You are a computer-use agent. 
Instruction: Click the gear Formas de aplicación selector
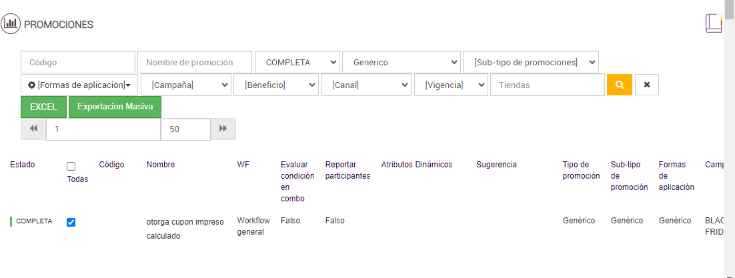(x=80, y=85)
